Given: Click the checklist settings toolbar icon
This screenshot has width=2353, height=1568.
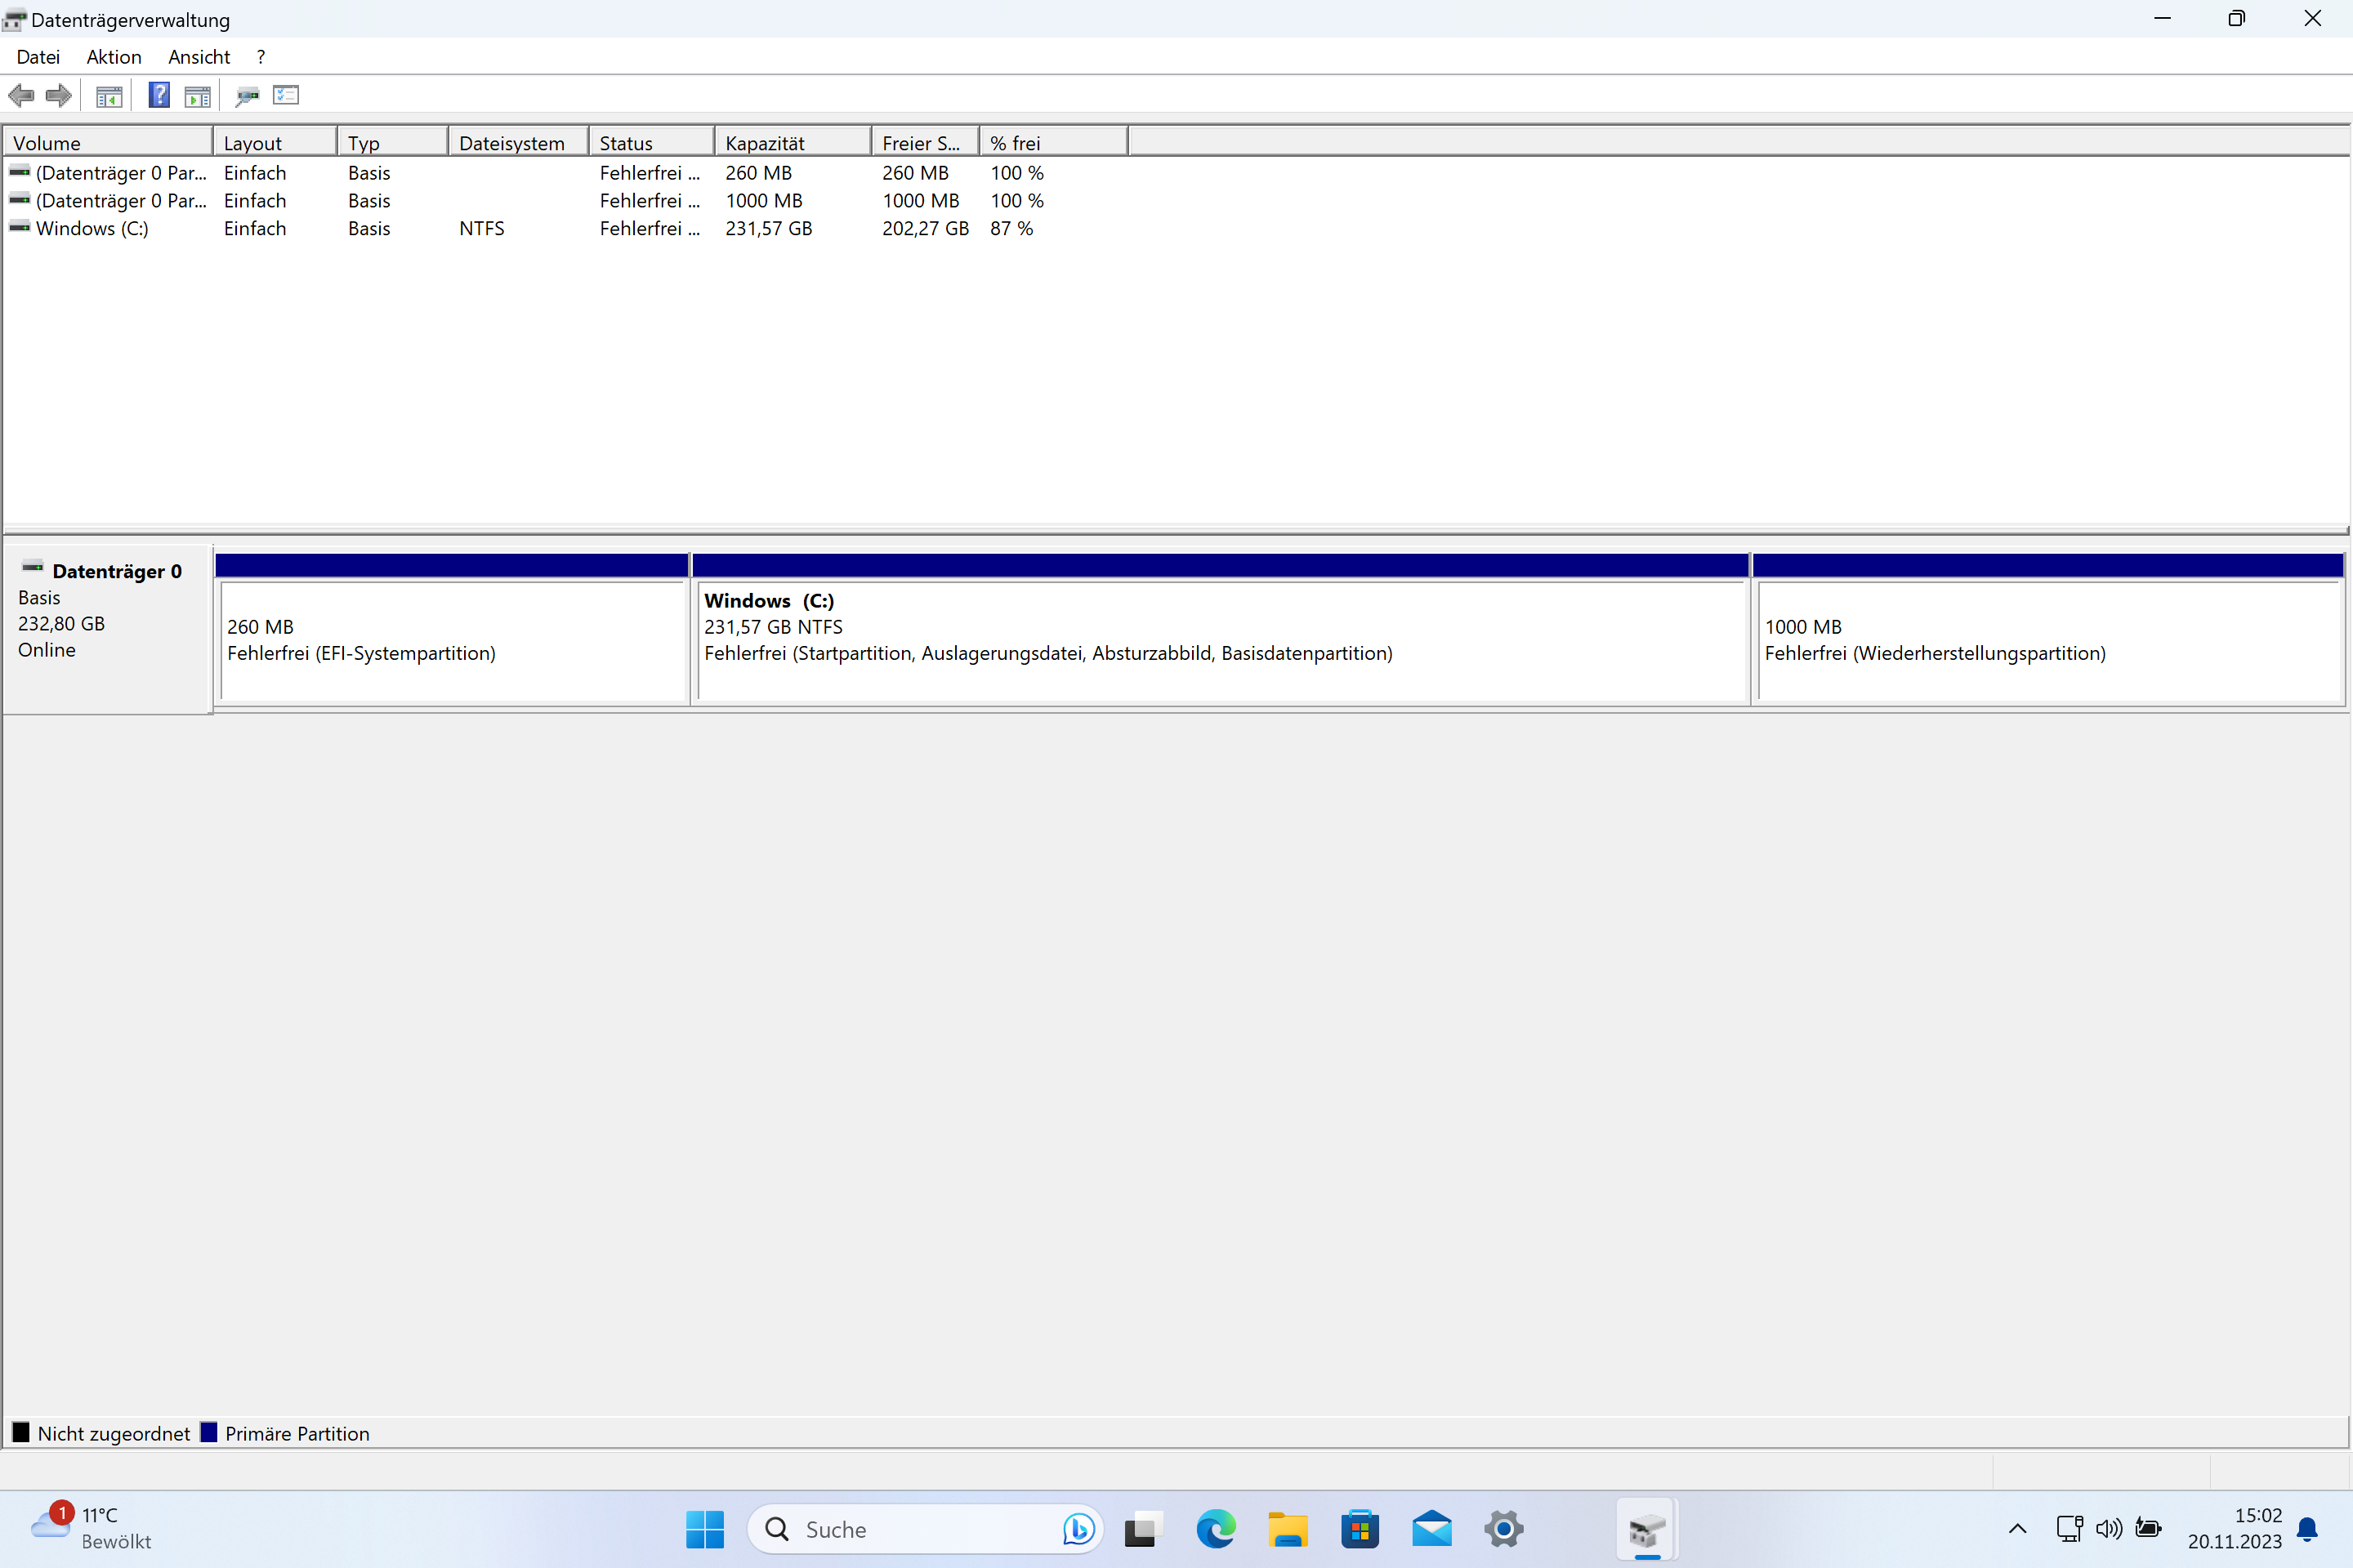Looking at the screenshot, I should pyautogui.click(x=286, y=96).
